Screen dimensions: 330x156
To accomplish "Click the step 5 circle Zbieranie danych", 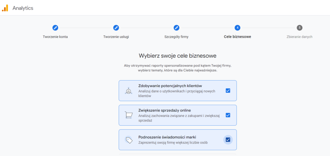I will pos(299,28).
